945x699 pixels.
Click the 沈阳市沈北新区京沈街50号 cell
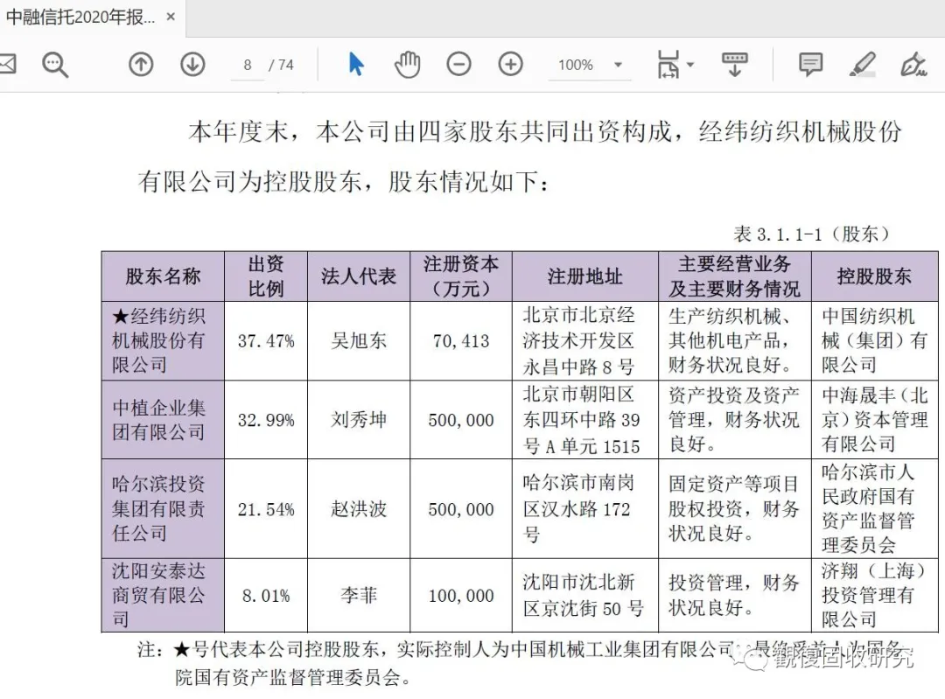pyautogui.click(x=585, y=596)
